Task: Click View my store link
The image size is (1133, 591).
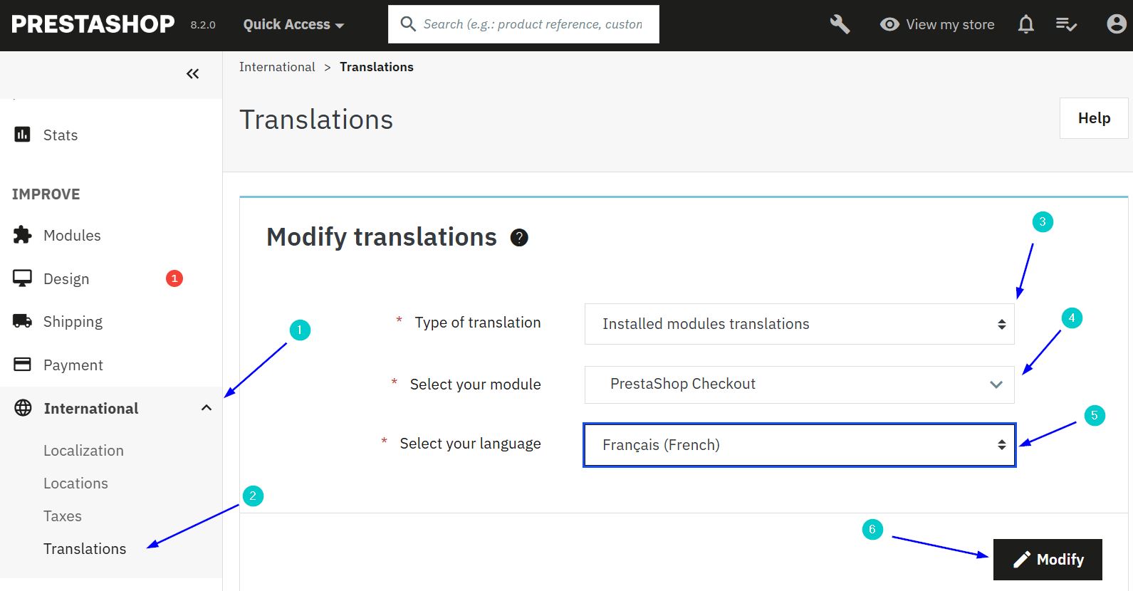Action: tap(937, 24)
